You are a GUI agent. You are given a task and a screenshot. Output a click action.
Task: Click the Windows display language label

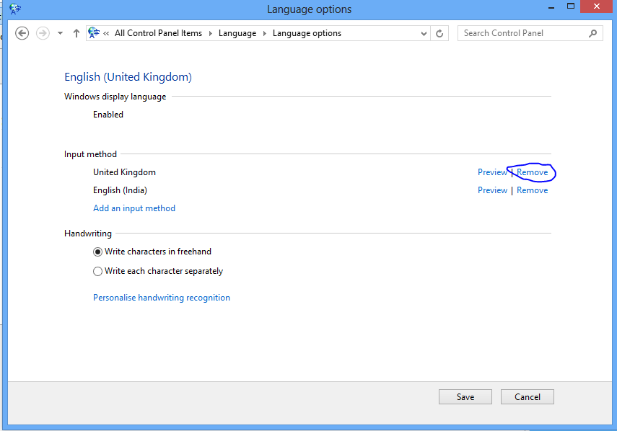point(115,97)
